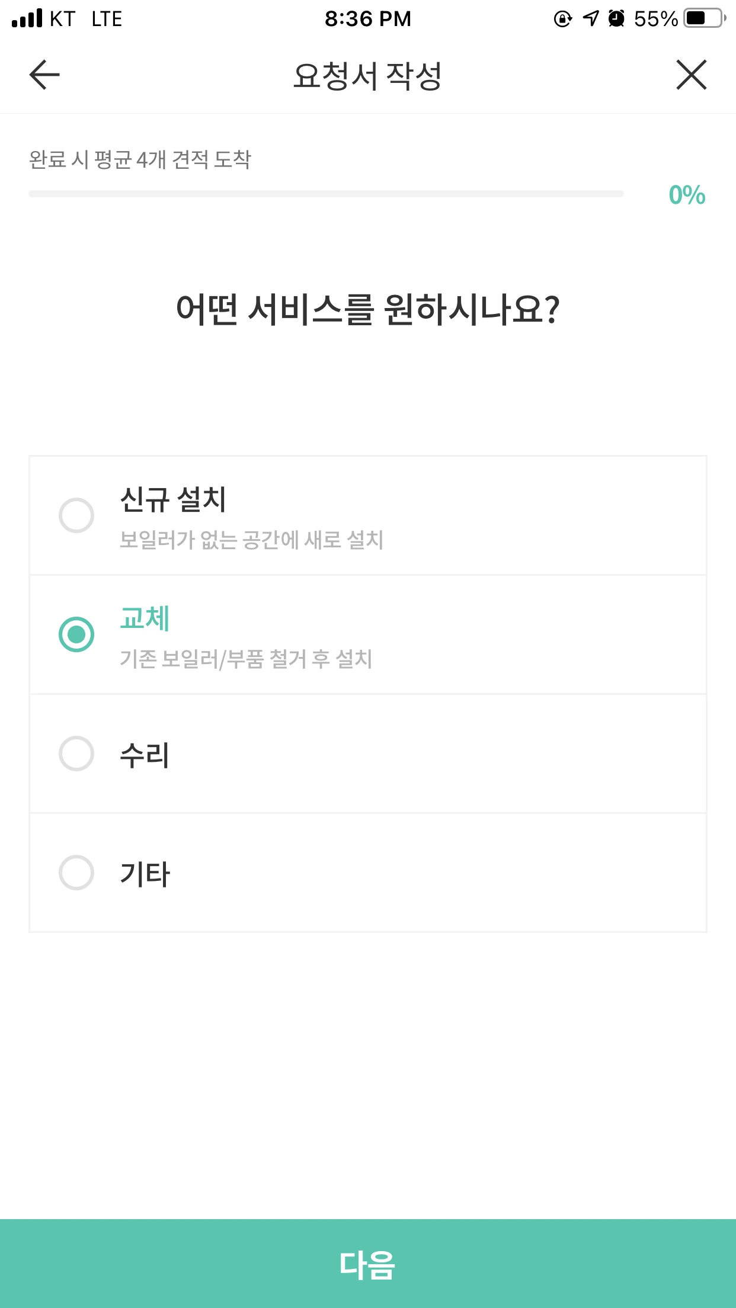Tap 기존 보일러/부품 철거 후 설치 description
The height and width of the screenshot is (1308, 736).
(x=246, y=659)
